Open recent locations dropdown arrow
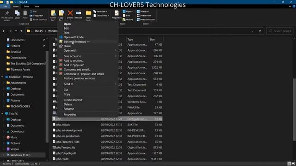 (x=16, y=31)
